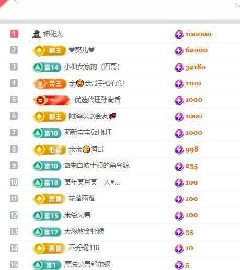This screenshot has width=240, height=270.
Task: Click the rank 1 red number badge
Action: click(14, 34)
